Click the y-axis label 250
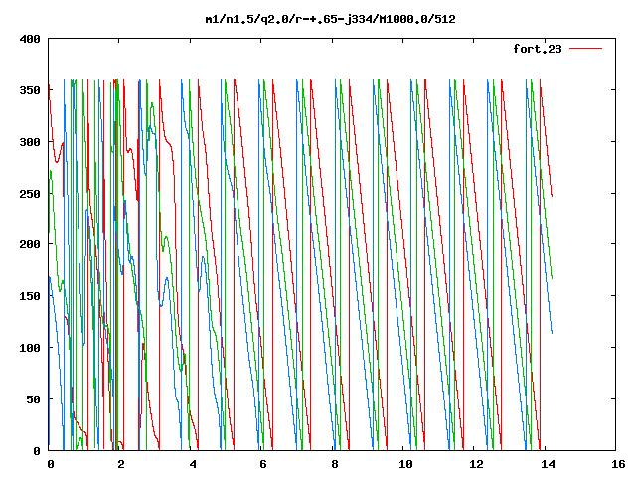Viewport: 636px width, 477px height. click(30, 194)
